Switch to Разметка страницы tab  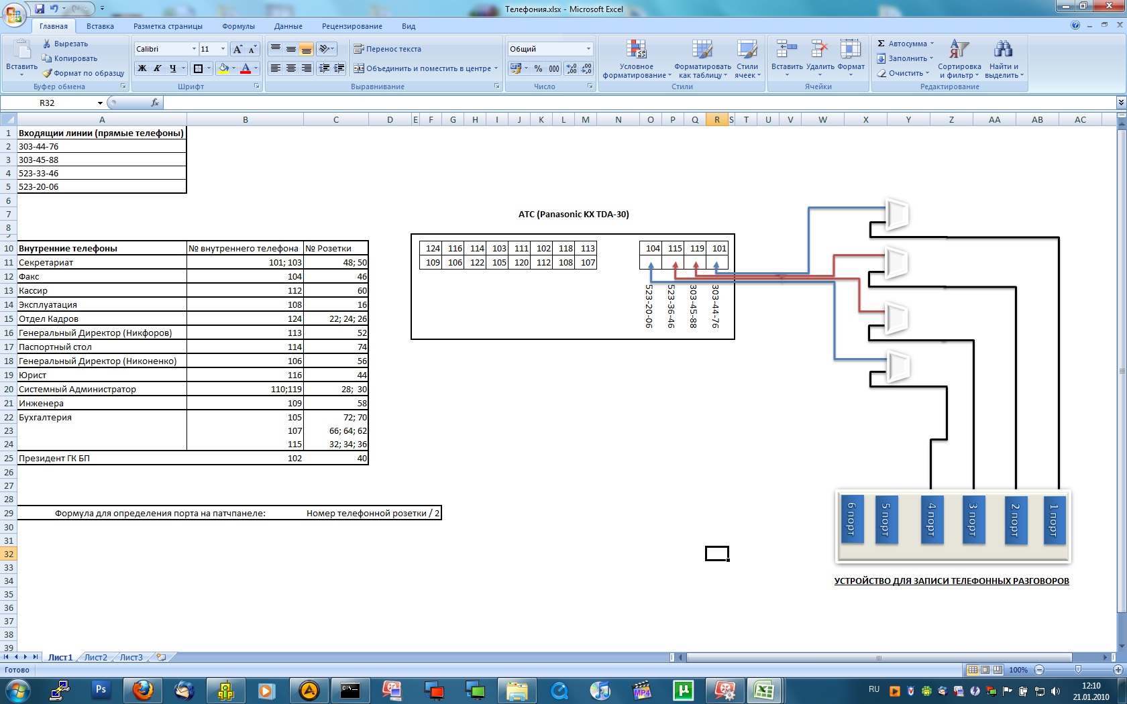[168, 26]
